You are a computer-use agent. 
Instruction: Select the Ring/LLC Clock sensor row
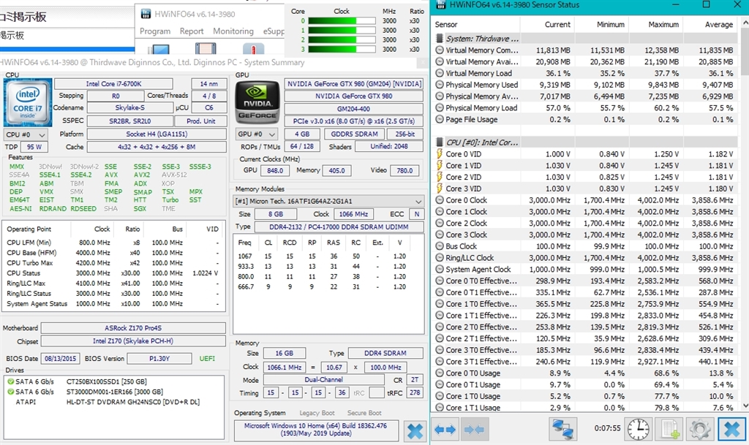click(584, 258)
